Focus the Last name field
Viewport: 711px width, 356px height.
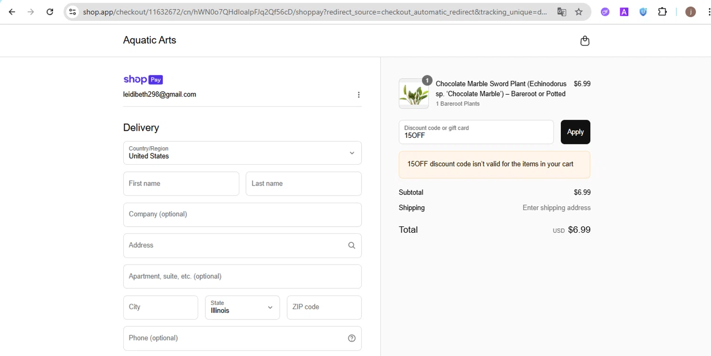tap(303, 184)
